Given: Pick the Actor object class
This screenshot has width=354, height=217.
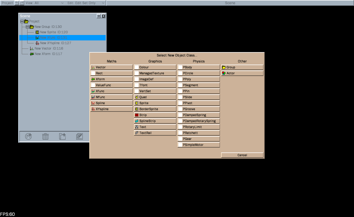Looking at the screenshot, I should tap(242, 73).
